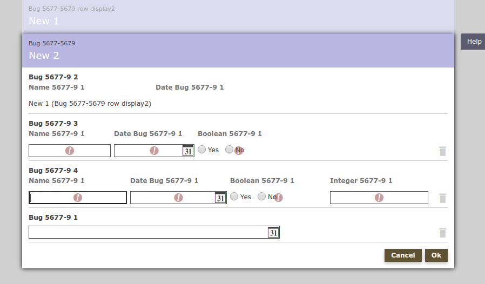Select Yes for Boolean in Bug 5677-9 4

coord(234,197)
